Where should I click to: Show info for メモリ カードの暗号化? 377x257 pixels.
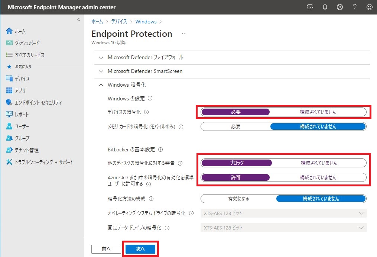(x=181, y=127)
